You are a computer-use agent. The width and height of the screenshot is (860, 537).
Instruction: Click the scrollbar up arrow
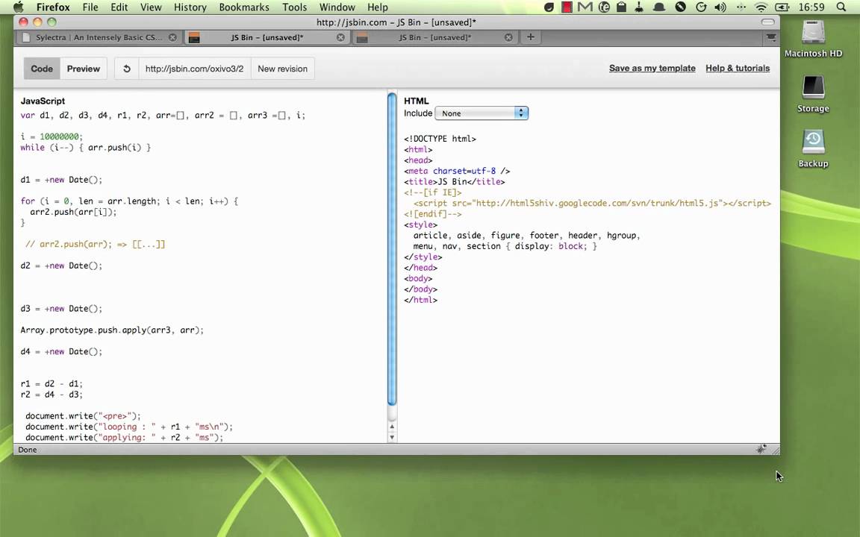[x=392, y=427]
